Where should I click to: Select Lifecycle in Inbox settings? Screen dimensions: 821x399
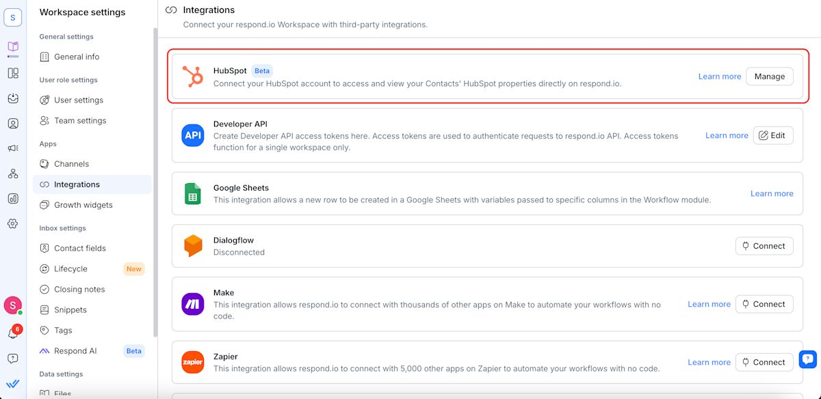(70, 269)
